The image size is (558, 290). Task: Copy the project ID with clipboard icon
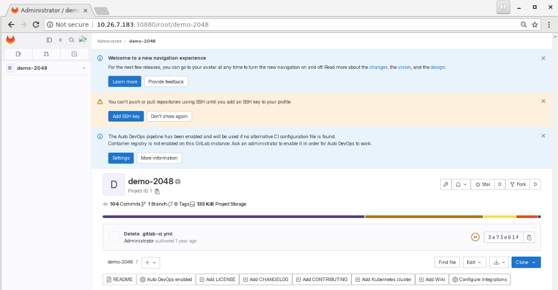pos(157,191)
